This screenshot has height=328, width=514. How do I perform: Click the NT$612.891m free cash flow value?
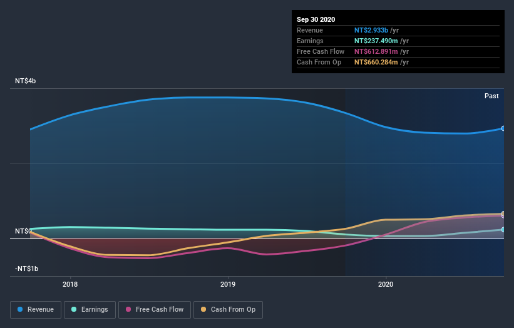(376, 51)
